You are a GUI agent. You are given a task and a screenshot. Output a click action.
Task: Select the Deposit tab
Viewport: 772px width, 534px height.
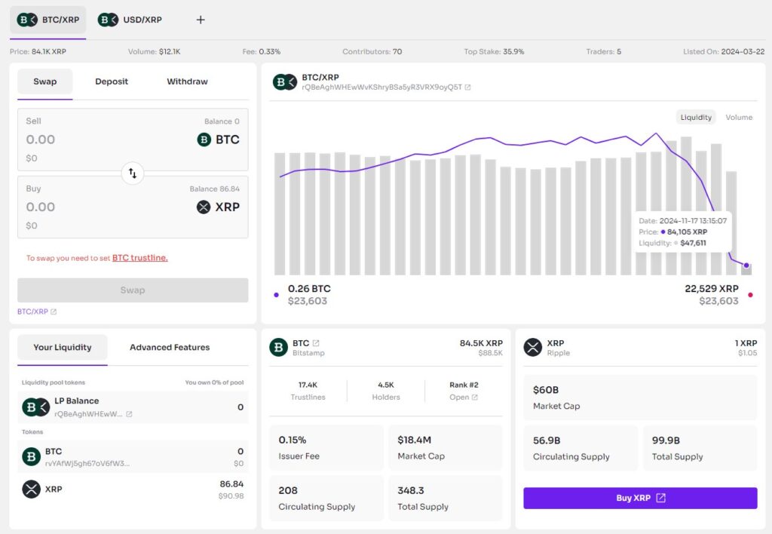coord(112,81)
